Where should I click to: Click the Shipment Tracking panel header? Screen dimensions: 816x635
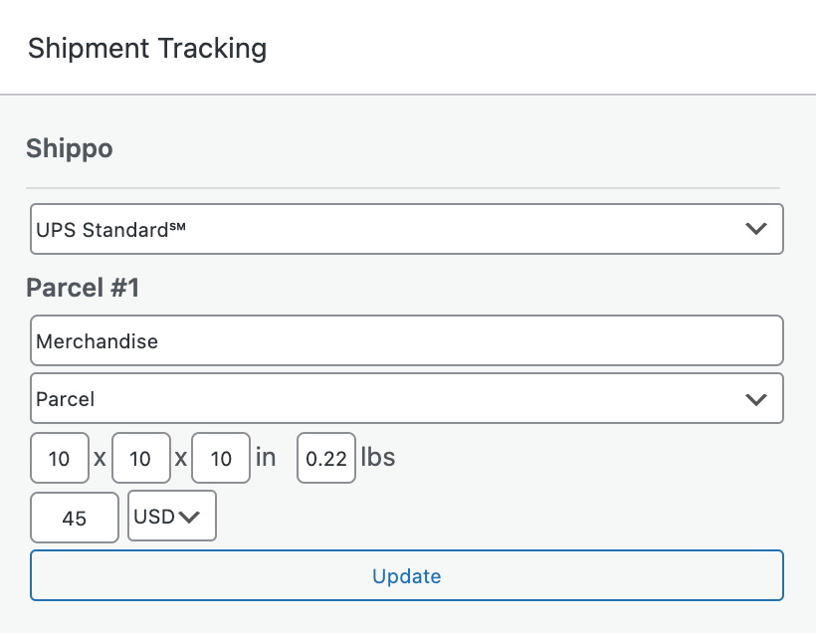(x=147, y=48)
